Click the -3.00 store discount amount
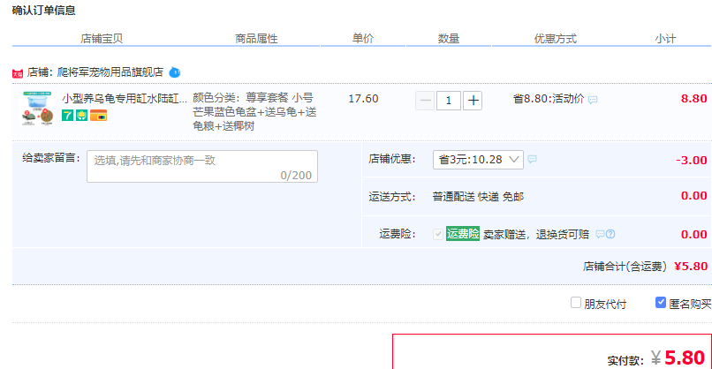This screenshot has width=712, height=369. (x=692, y=160)
